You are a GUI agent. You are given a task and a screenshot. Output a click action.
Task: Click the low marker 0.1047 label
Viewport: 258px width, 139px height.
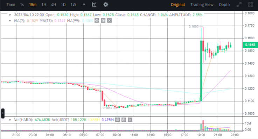107,108
